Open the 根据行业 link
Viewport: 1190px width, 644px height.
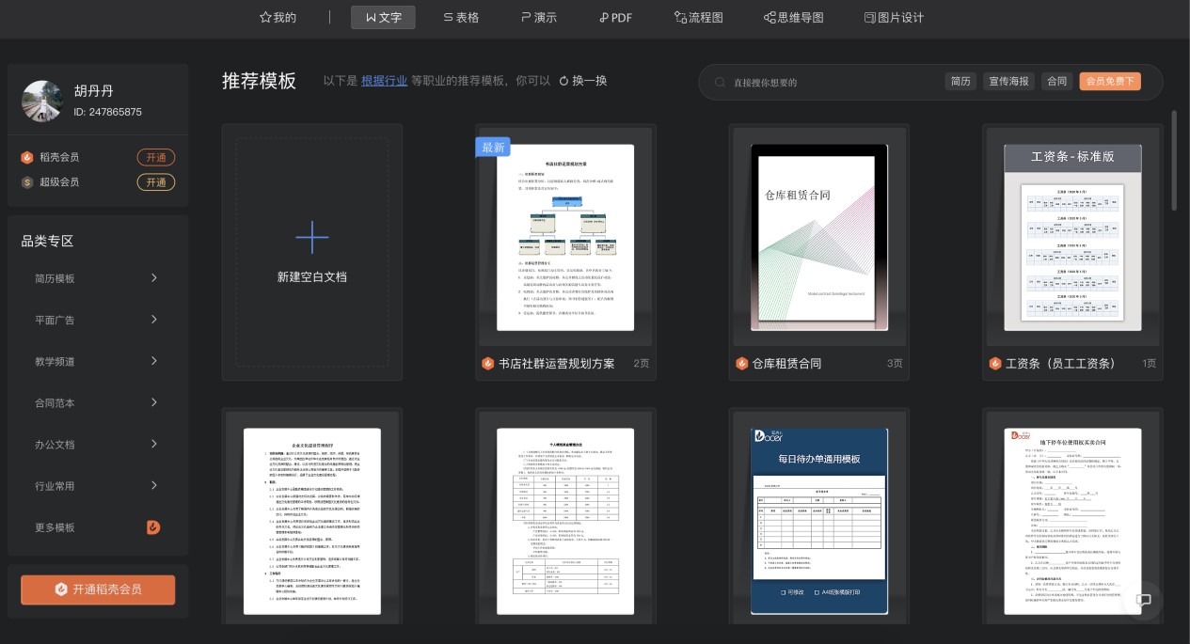(384, 81)
